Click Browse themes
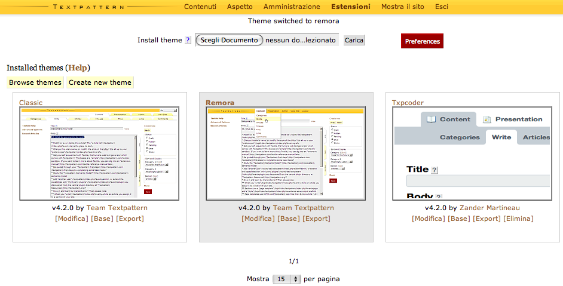 point(35,82)
